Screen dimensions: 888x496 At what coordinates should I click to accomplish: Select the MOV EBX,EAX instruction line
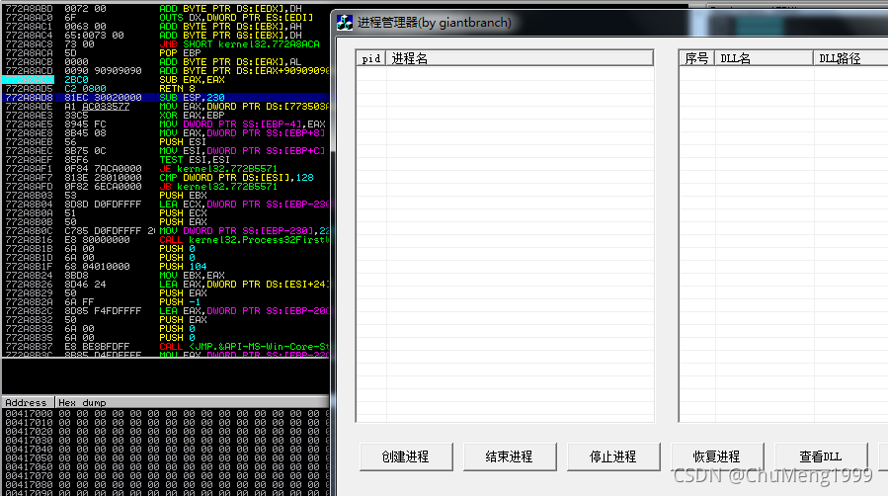165,276
